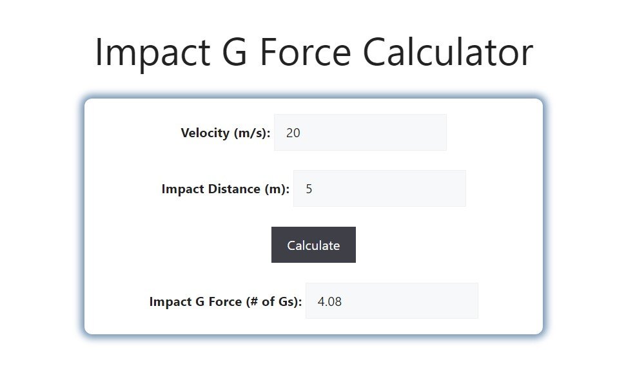Click inside the Velocity input field

coord(360,132)
